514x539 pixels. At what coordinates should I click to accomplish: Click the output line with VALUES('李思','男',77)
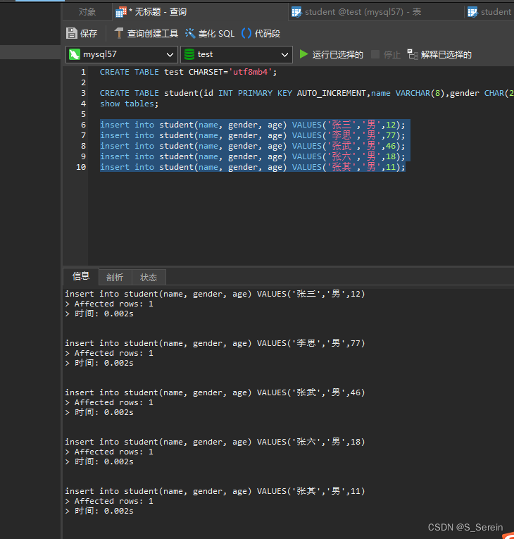click(215, 343)
